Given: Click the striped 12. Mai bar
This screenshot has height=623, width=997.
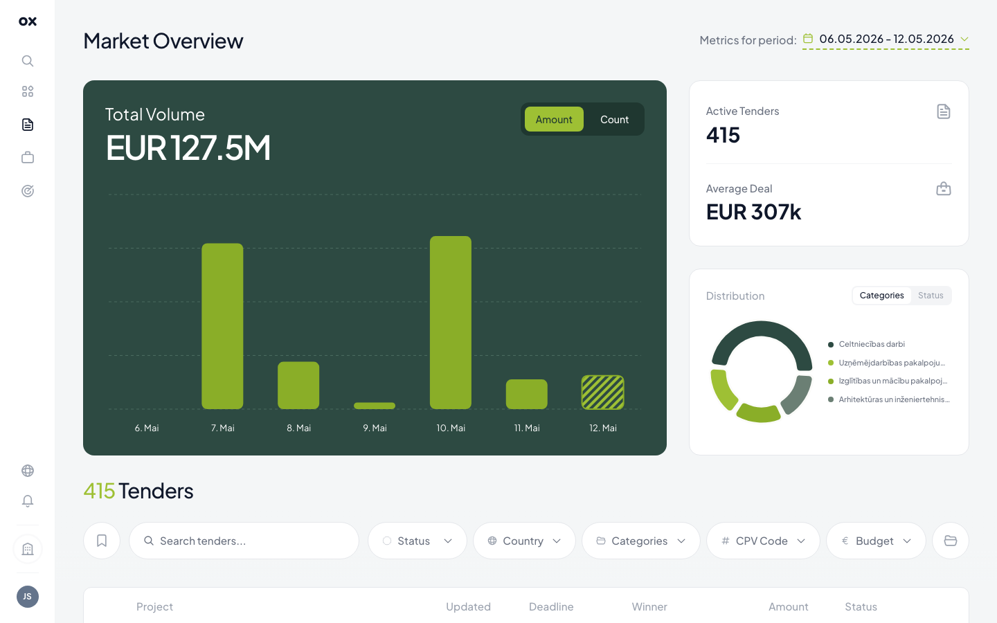Looking at the screenshot, I should tap(603, 392).
